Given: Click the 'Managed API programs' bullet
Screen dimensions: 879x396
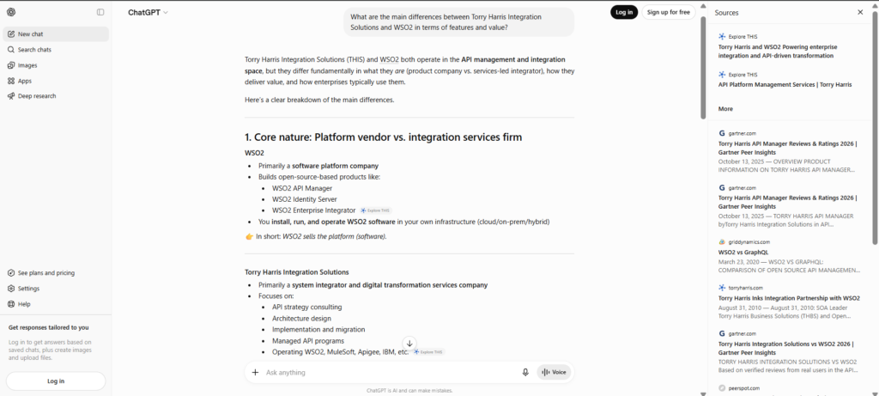Looking at the screenshot, I should pyautogui.click(x=308, y=341).
